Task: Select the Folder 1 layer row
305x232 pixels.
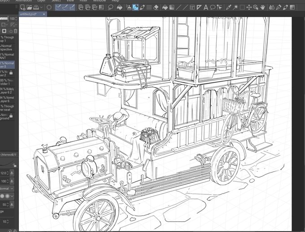Action: [x=7, y=82]
